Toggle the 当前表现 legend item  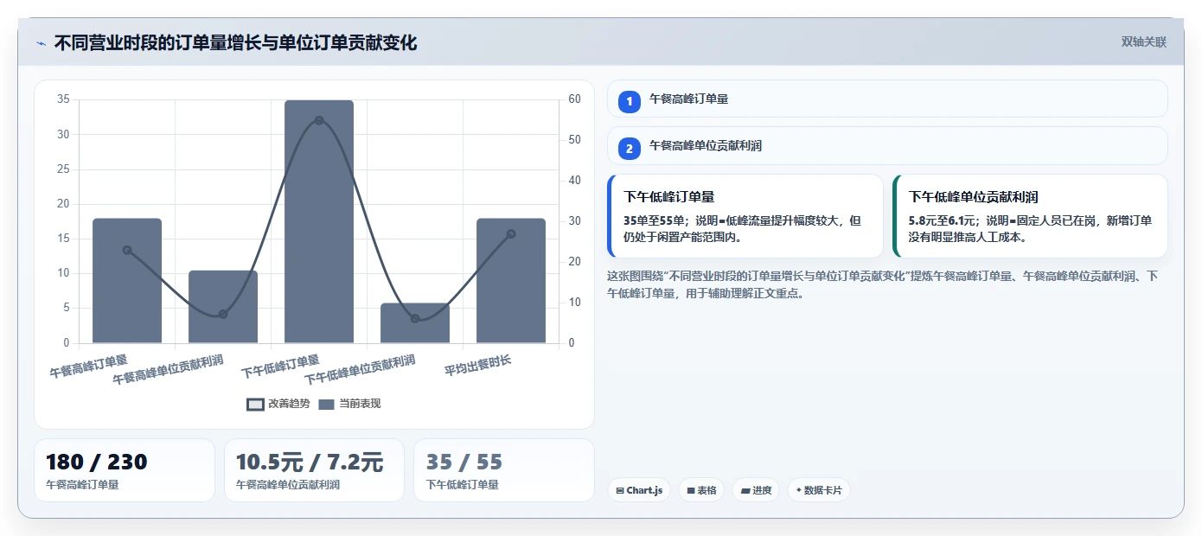(x=349, y=404)
